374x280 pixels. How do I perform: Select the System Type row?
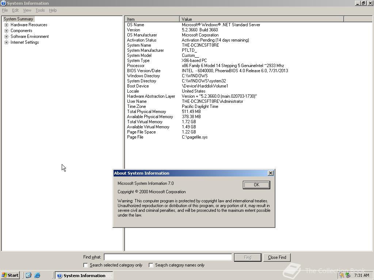tap(248, 61)
